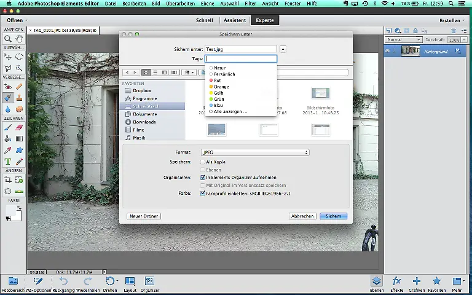Select the Paint Bucket tool

tap(8, 139)
